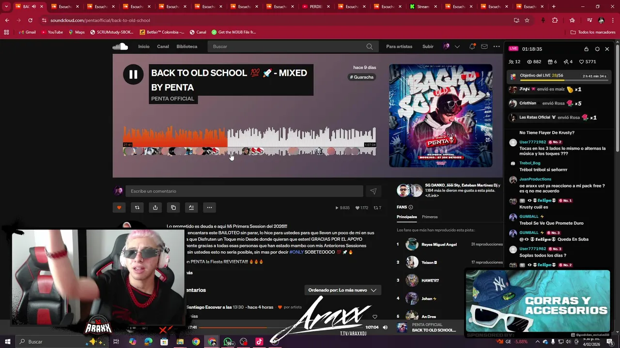This screenshot has height=348, width=620.
Task: Open the Para artistas link
Action: point(399,46)
